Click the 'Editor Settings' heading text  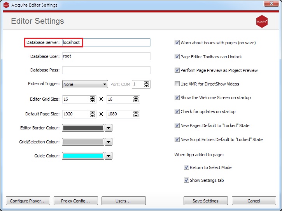tap(37, 21)
